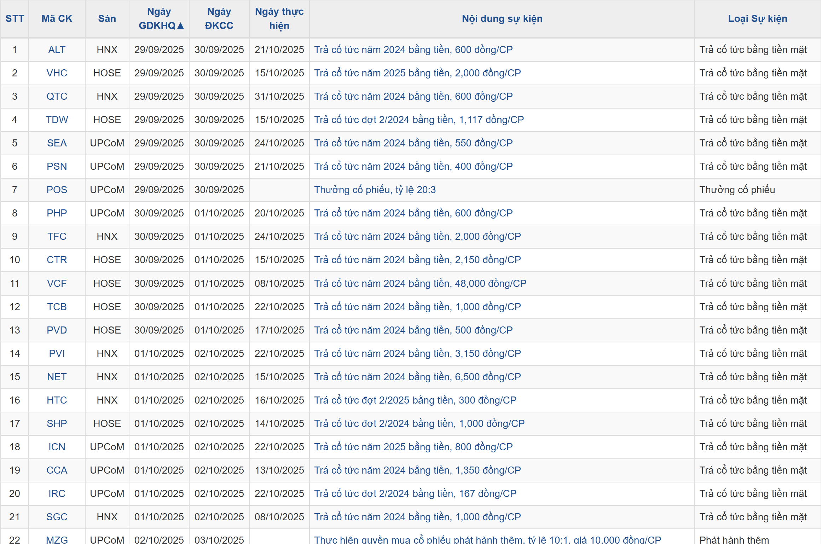Screen dimensions: 822x544
Task: Click the TDW ticker link
Action: pos(57,120)
